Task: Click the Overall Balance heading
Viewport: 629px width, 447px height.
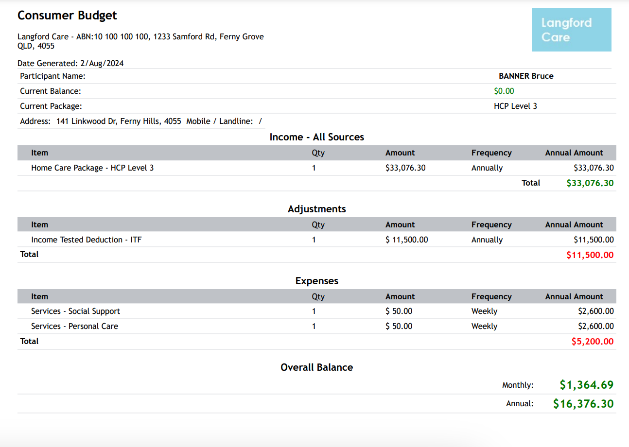Action: tap(316, 367)
